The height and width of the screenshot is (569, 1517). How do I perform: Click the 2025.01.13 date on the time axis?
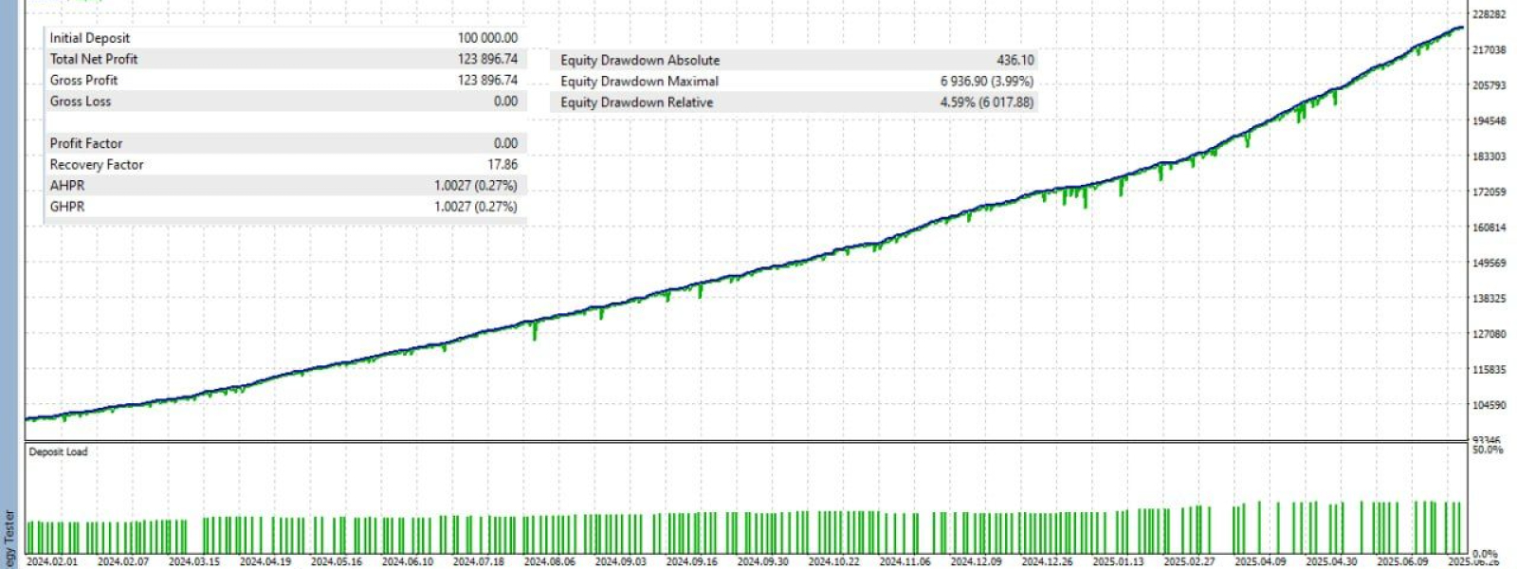coord(1118,561)
